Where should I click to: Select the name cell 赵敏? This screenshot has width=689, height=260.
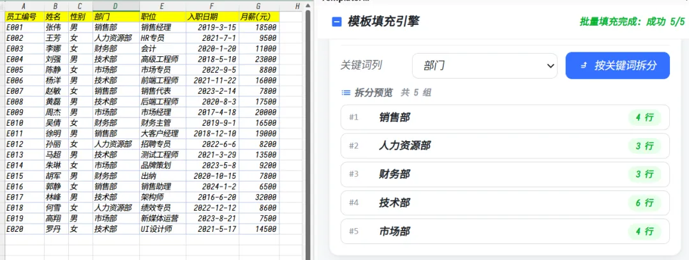tap(56, 91)
